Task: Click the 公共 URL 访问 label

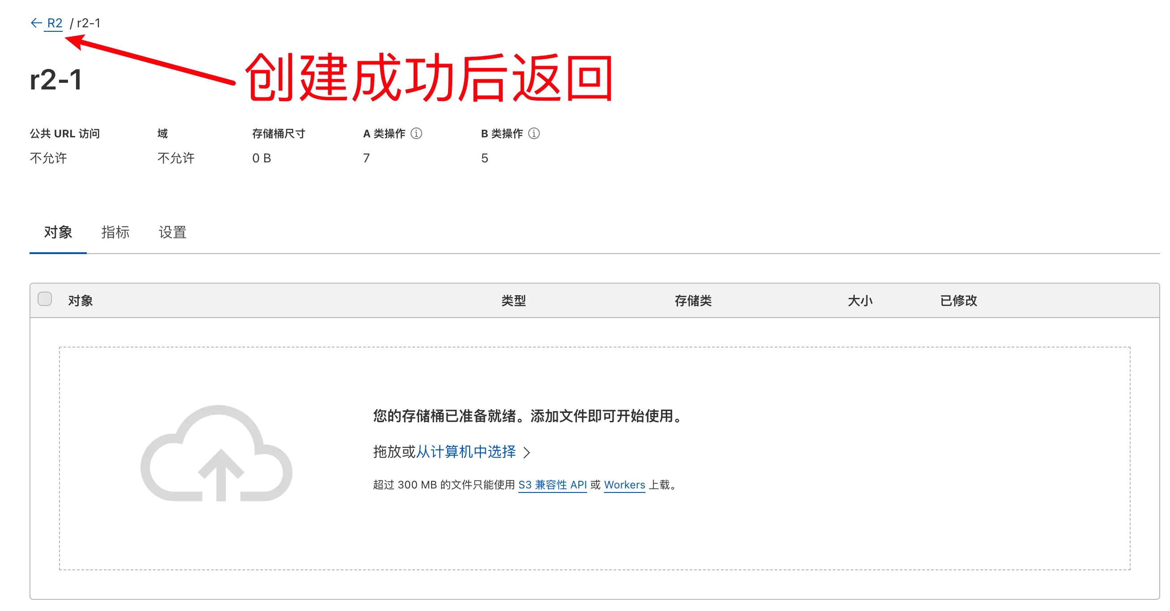Action: pos(65,133)
